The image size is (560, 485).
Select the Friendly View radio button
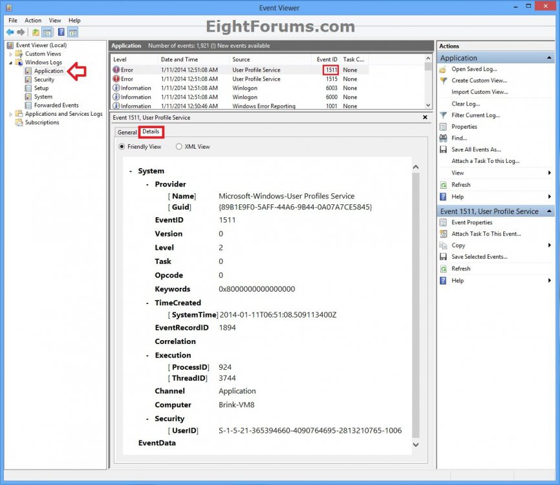(122, 147)
